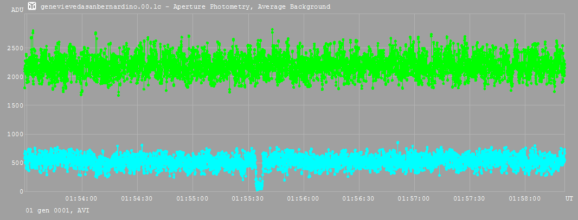
Task: Select the title text 'genevievedasanbernardino.00.lc - Aperture Photometry, Average Background'
Action: point(185,6)
